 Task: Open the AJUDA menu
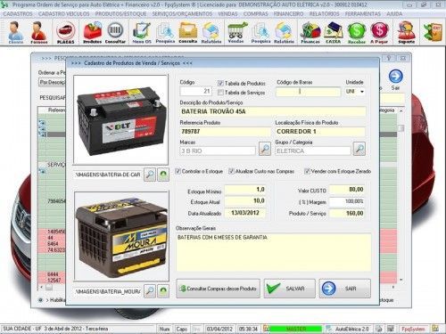point(394,14)
